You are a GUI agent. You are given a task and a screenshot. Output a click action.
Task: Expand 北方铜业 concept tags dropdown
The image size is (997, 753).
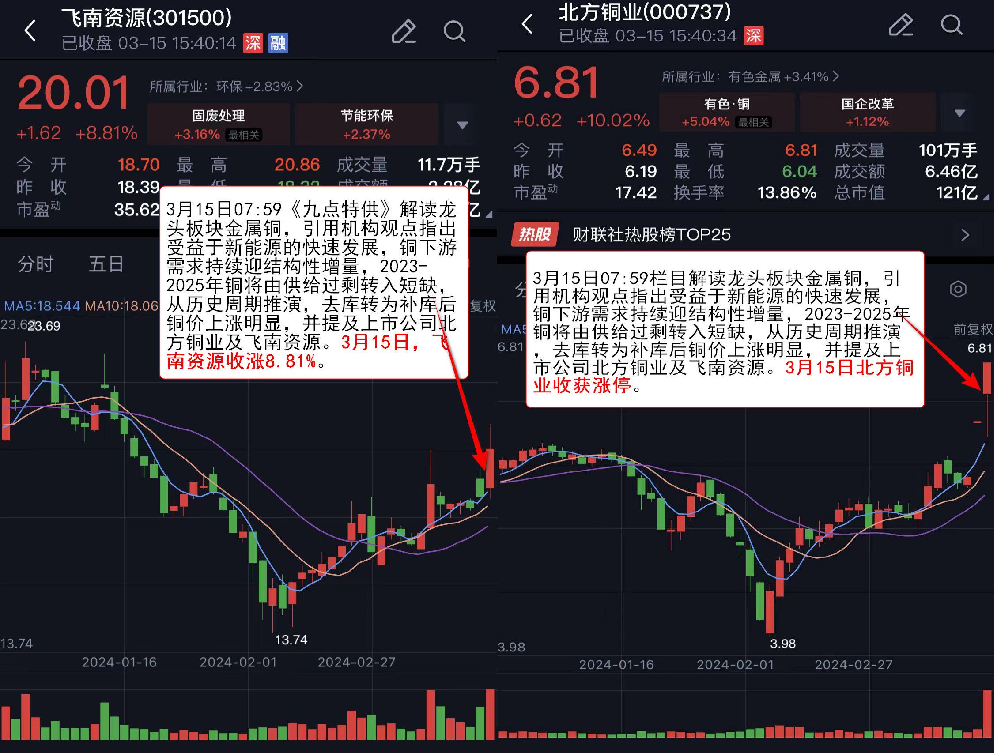pos(959,113)
